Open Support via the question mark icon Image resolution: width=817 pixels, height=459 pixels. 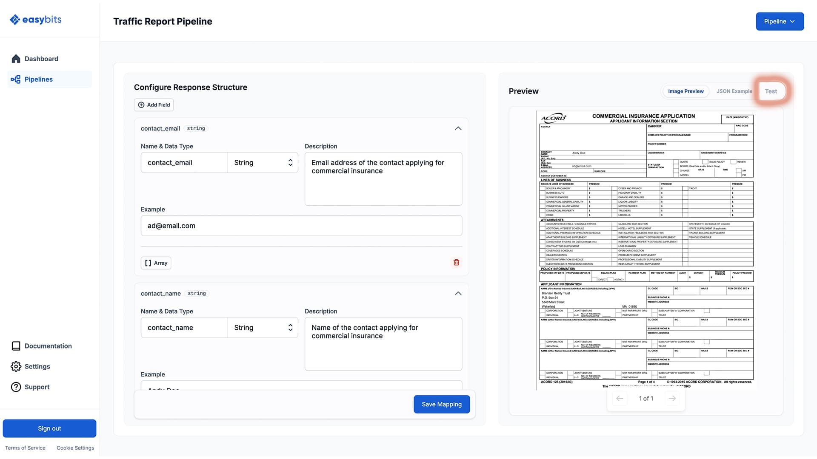tap(36, 387)
